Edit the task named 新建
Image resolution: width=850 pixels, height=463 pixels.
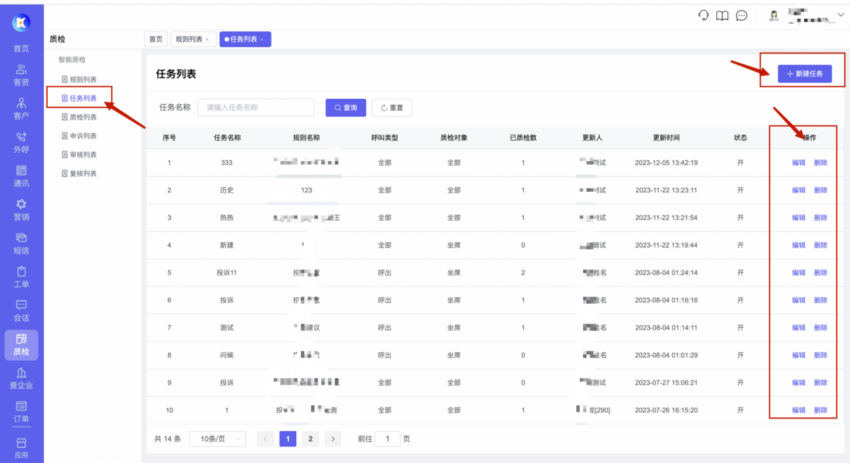[x=799, y=245]
